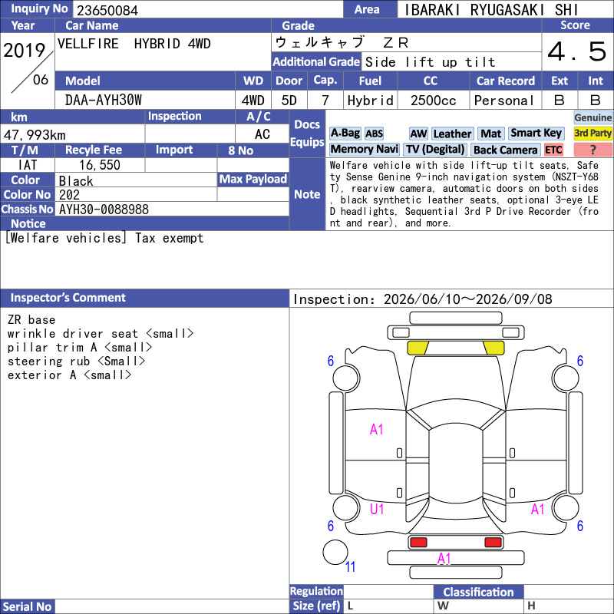Click the left yellow headlight on diagram
614x614 pixels.
click(x=418, y=348)
